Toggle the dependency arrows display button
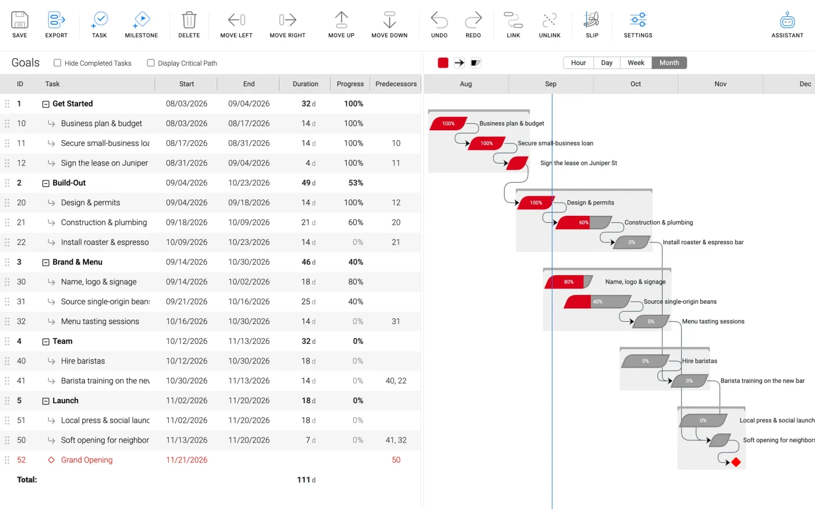The width and height of the screenshot is (815, 509). coord(459,63)
